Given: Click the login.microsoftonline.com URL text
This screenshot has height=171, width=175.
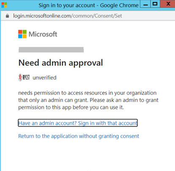Looking at the screenshot, I should pyautogui.click(x=68, y=16).
